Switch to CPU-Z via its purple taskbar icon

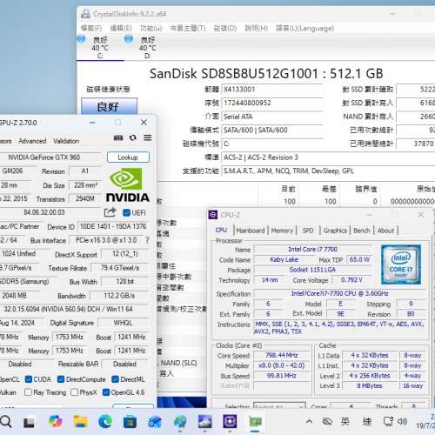pos(230,421)
